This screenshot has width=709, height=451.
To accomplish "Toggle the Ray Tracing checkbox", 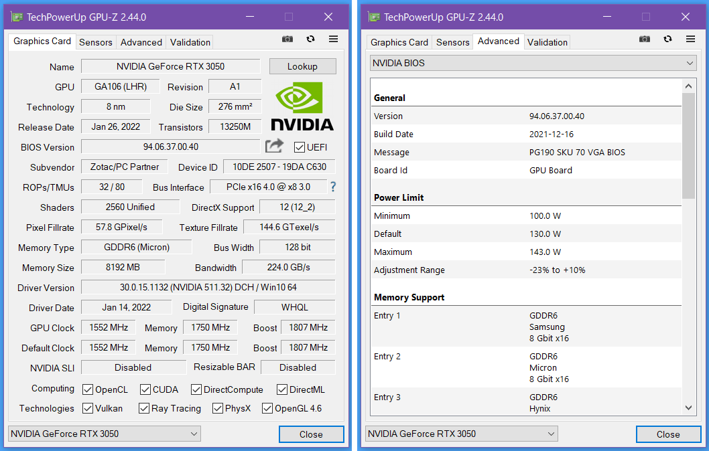I will [x=144, y=409].
